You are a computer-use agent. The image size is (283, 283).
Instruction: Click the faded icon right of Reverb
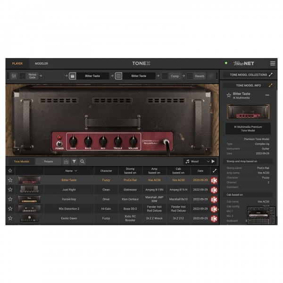(x=211, y=76)
